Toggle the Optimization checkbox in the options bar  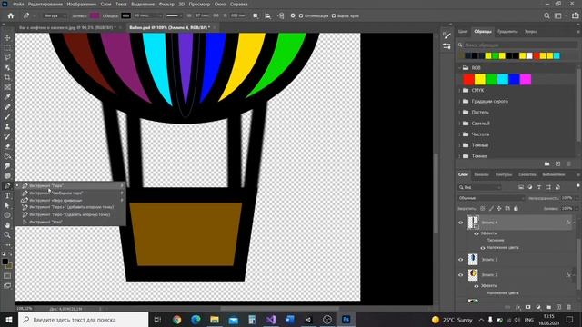click(x=301, y=16)
